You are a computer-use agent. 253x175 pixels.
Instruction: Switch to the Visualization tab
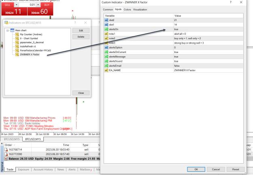pyautogui.click(x=140, y=10)
